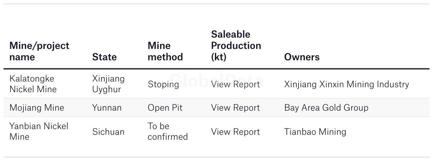Click the Mine method column header
Screen dimensions: 433x161
click(x=165, y=51)
